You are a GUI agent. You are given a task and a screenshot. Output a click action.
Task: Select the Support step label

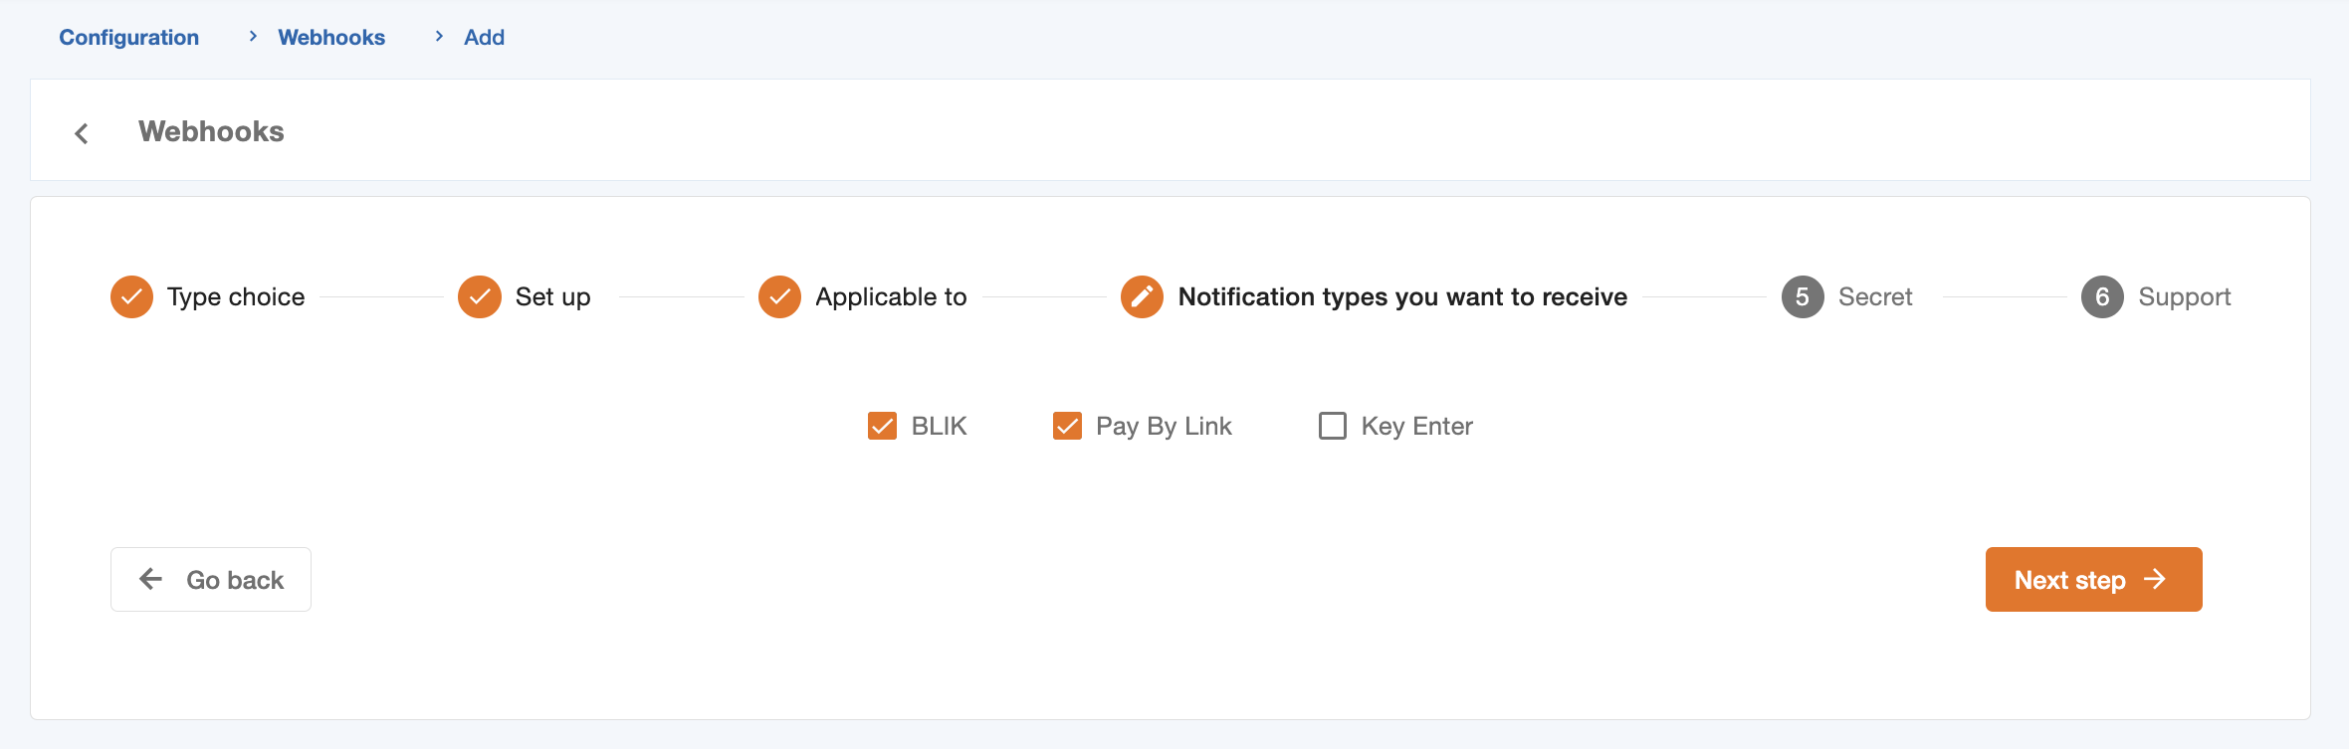tap(2184, 296)
